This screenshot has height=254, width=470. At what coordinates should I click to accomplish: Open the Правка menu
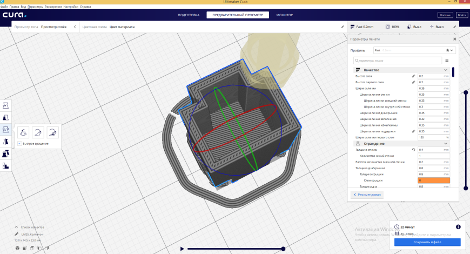pyautogui.click(x=15, y=6)
